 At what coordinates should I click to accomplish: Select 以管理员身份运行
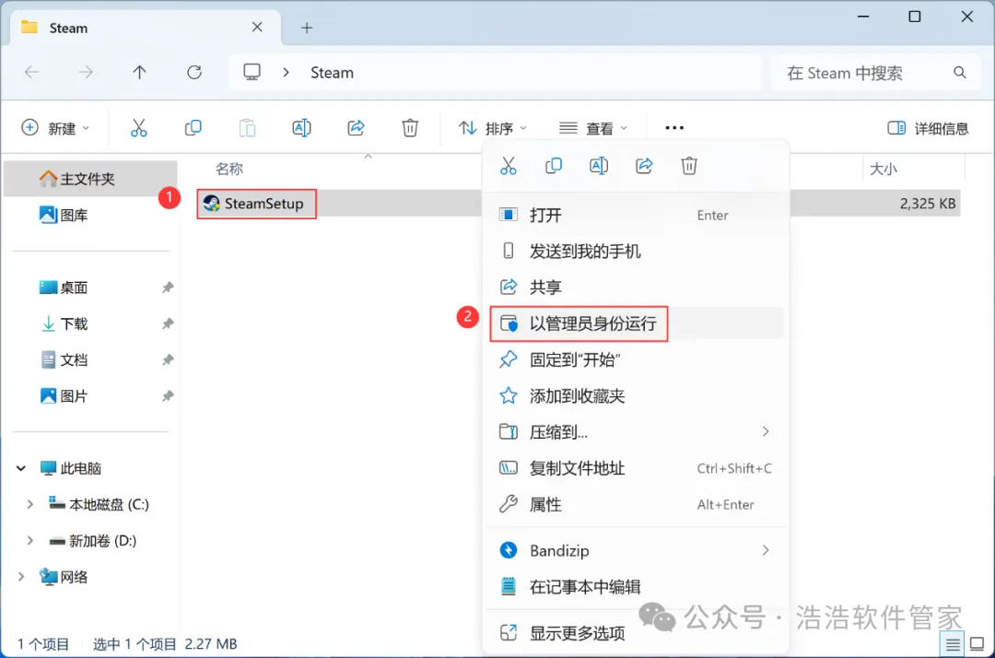click(x=636, y=323)
